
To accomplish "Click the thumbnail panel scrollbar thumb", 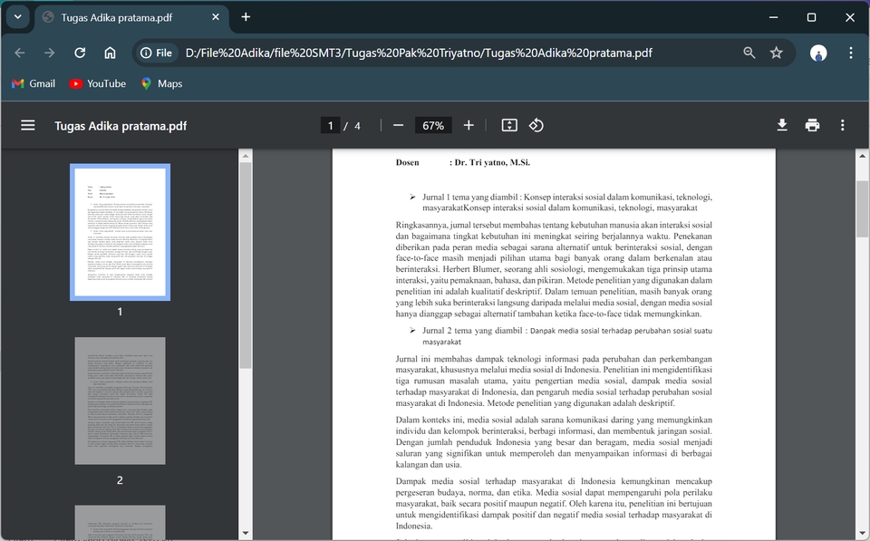I will (x=246, y=266).
